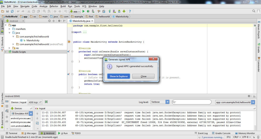The height and width of the screenshot is (139, 261).
Task: Collapse the app node in project tree
Action: [x=6, y=25]
